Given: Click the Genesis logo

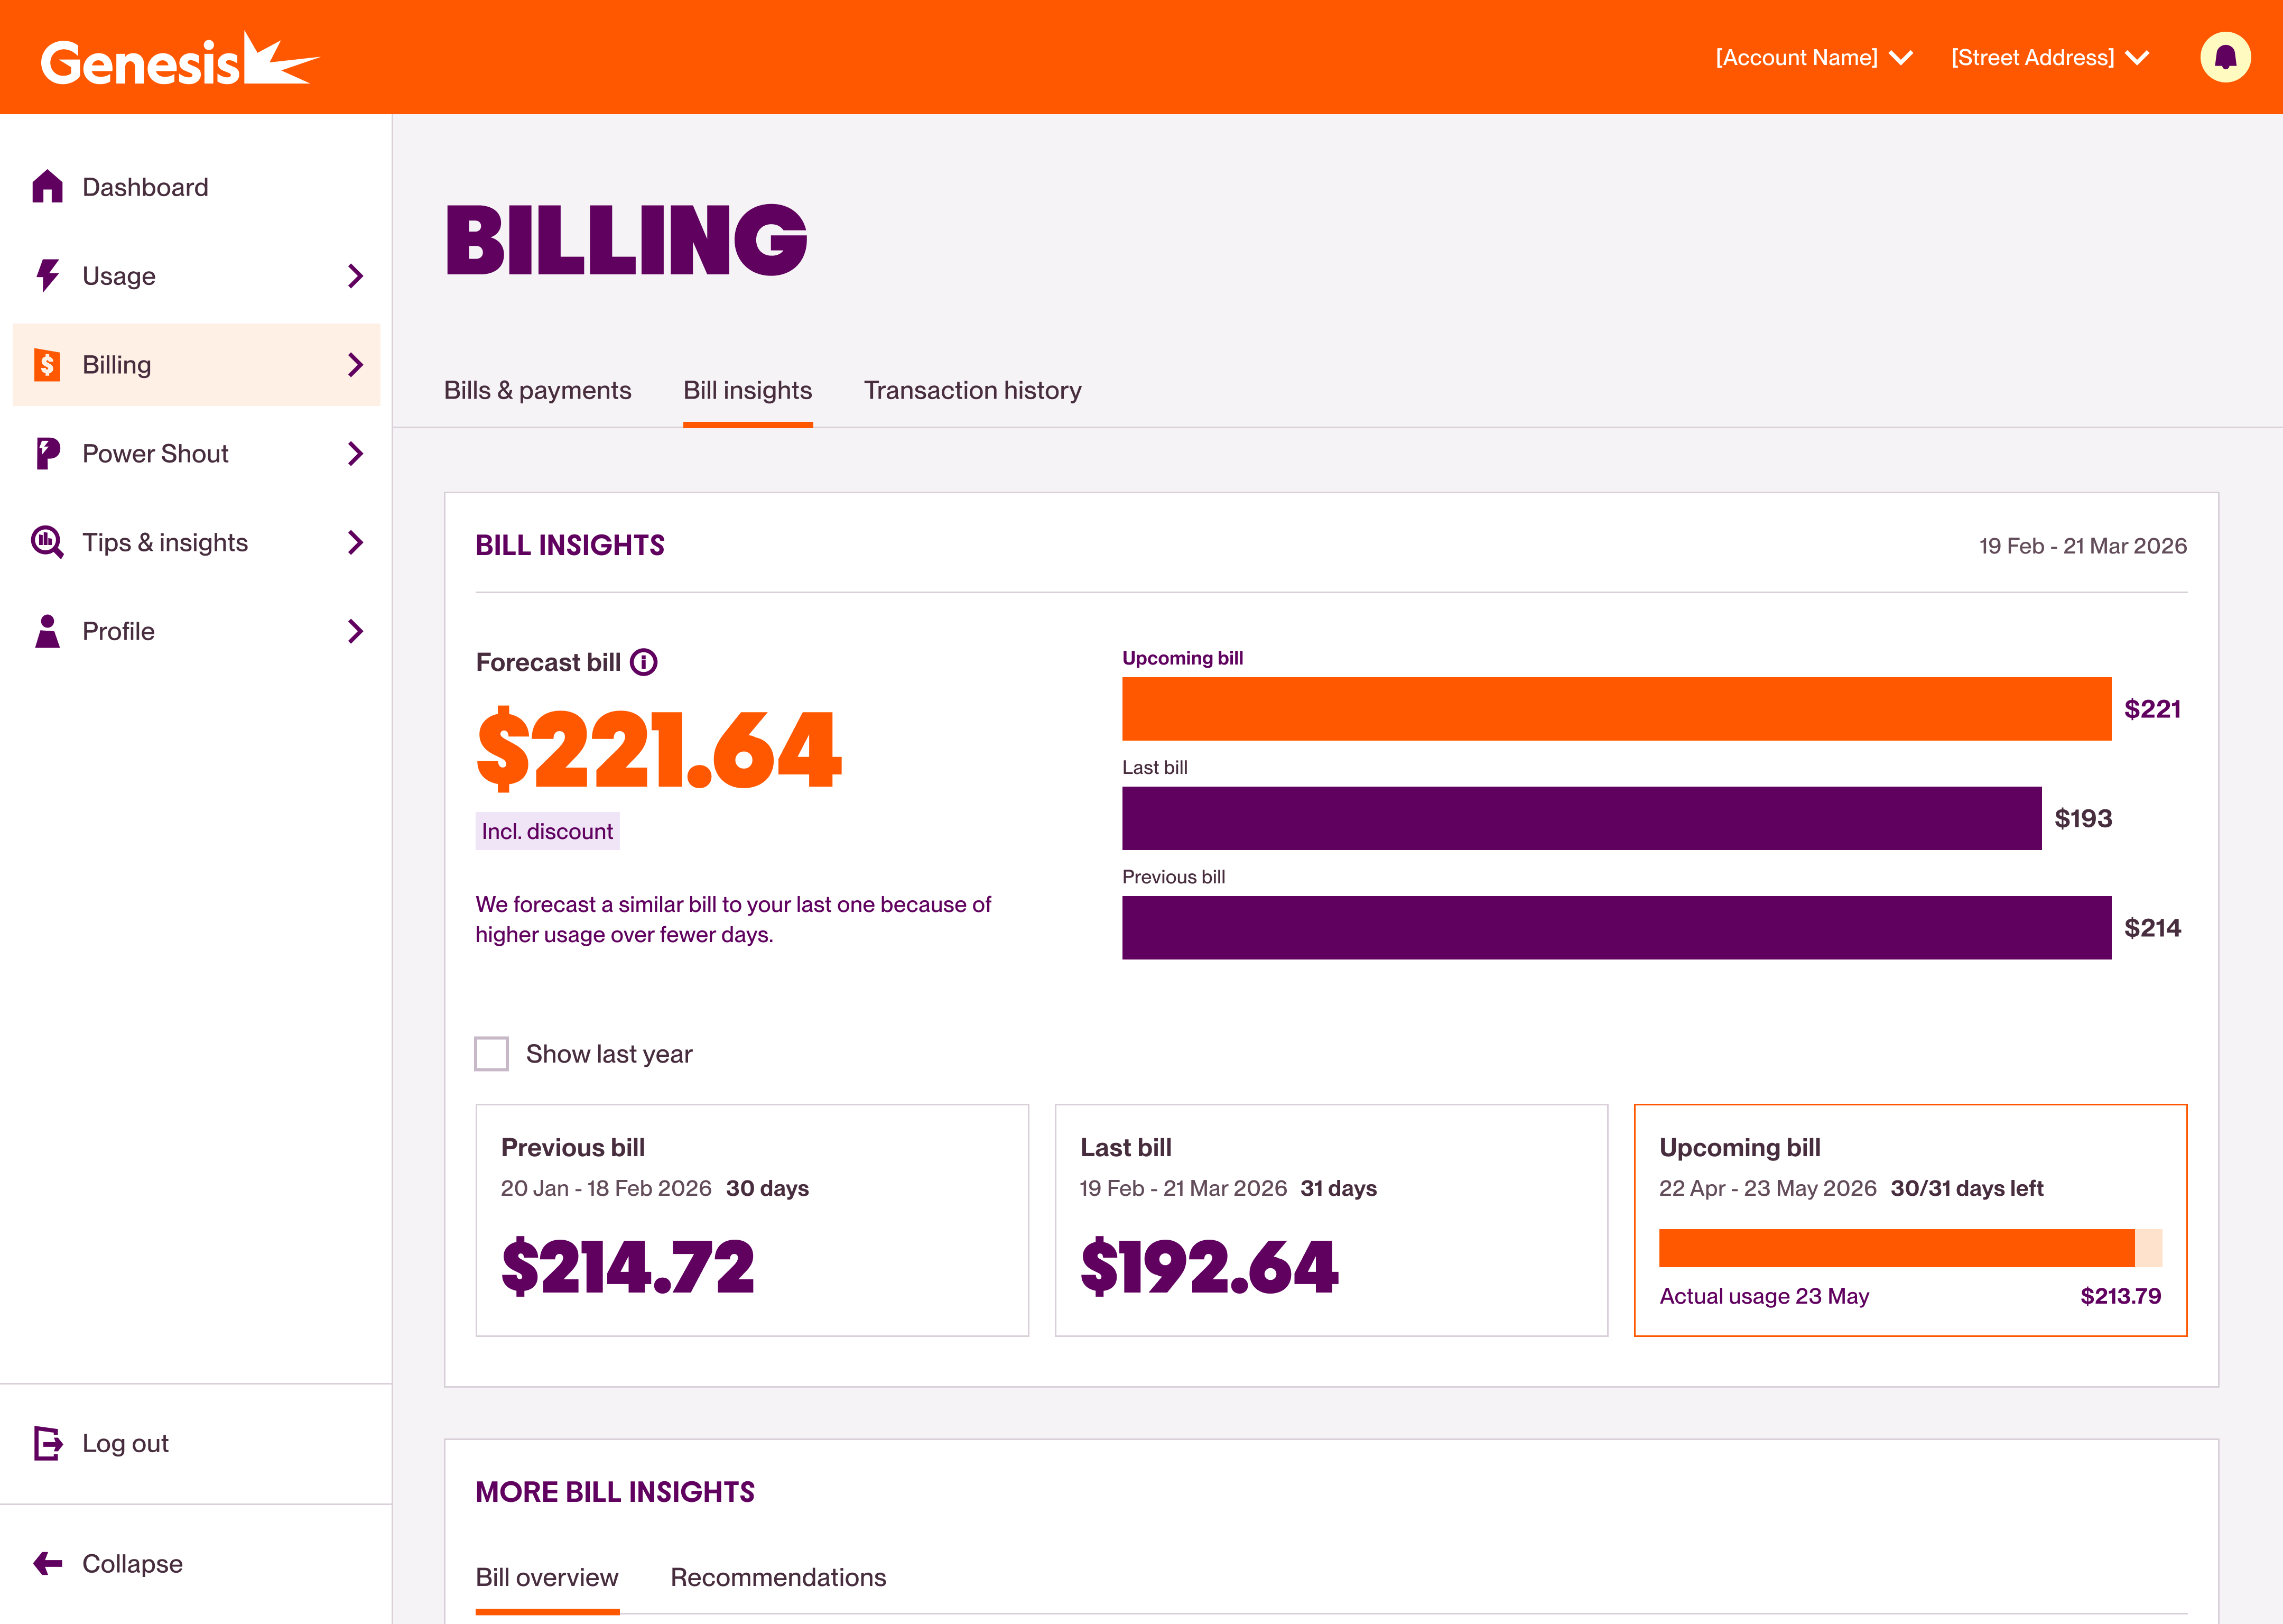Looking at the screenshot, I should click(x=180, y=59).
